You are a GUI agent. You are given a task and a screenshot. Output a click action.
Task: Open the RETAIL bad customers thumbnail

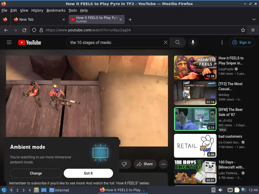click(x=195, y=146)
